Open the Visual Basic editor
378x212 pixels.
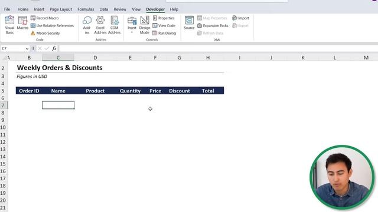tap(9, 25)
